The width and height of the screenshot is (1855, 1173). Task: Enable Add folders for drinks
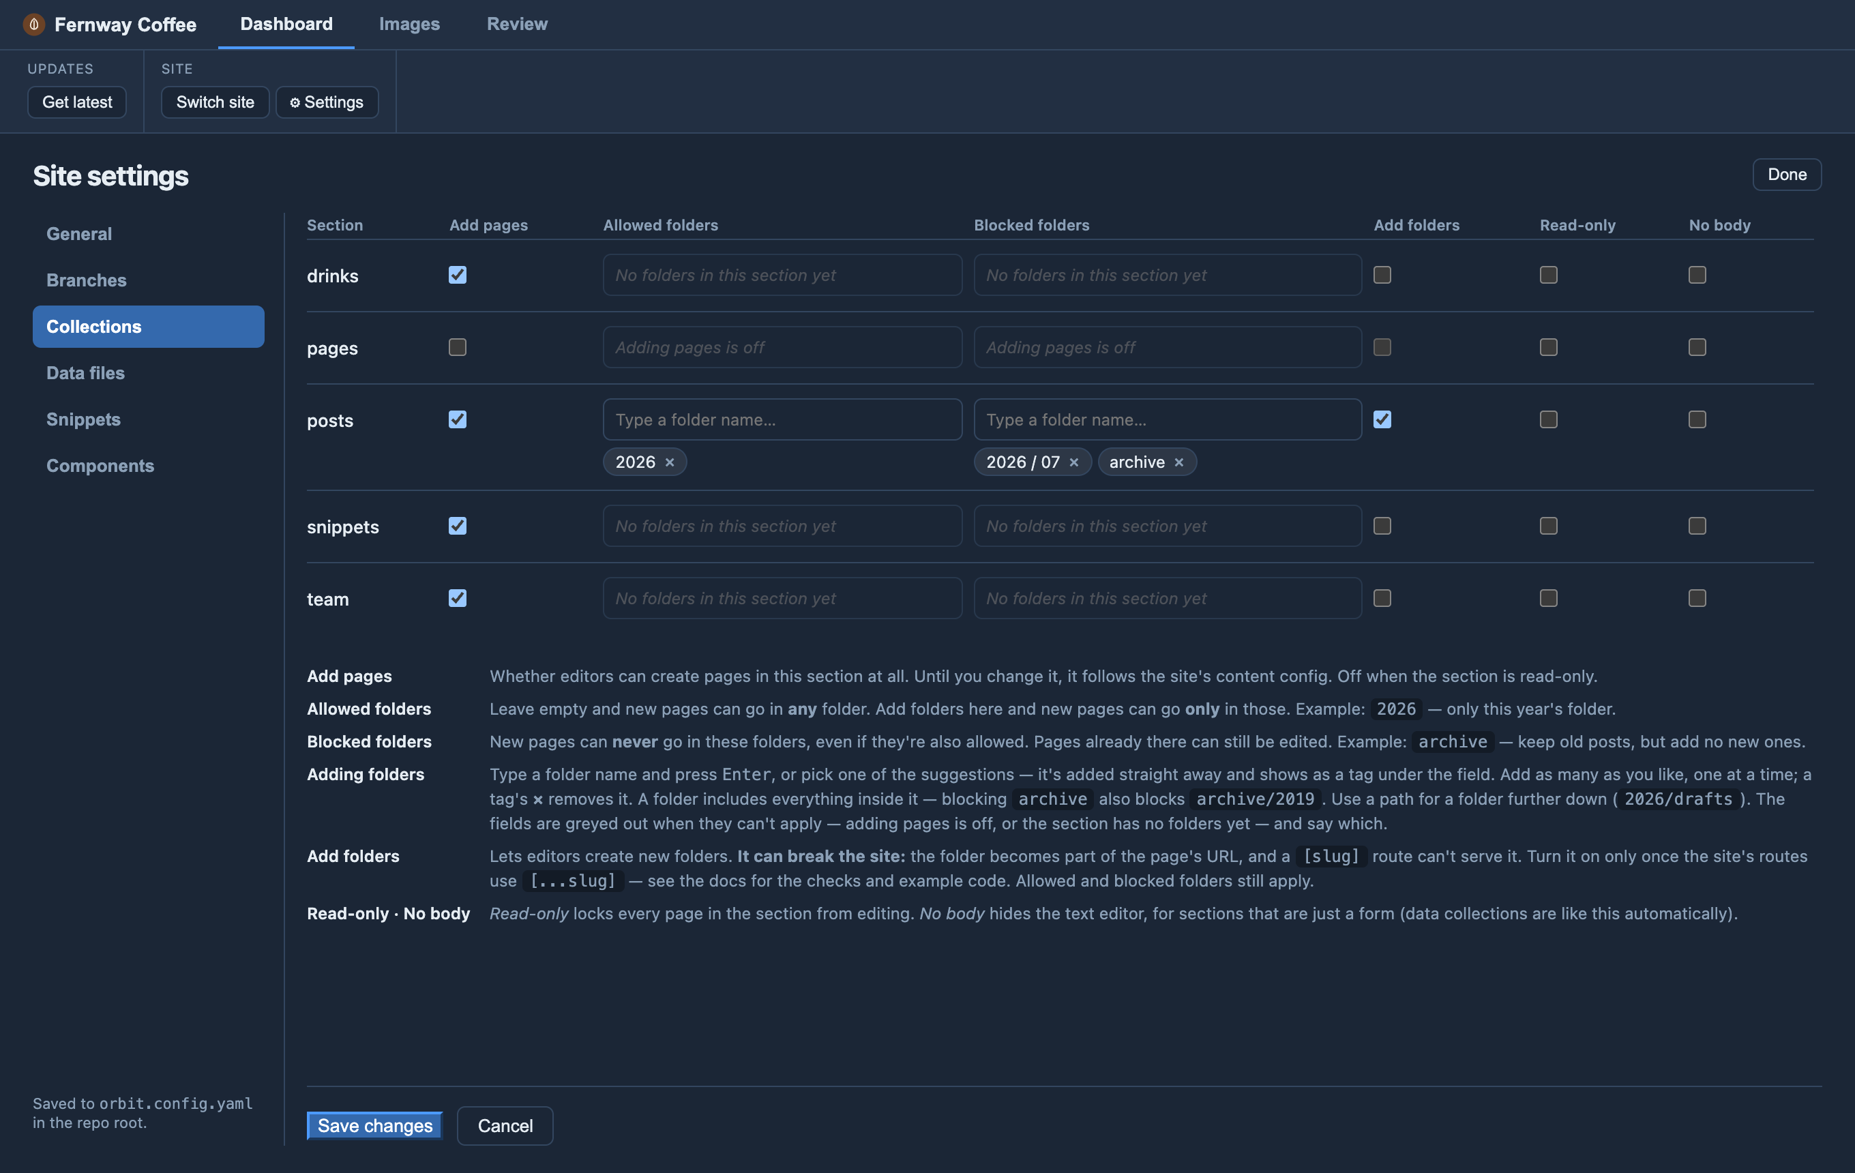[1382, 275]
